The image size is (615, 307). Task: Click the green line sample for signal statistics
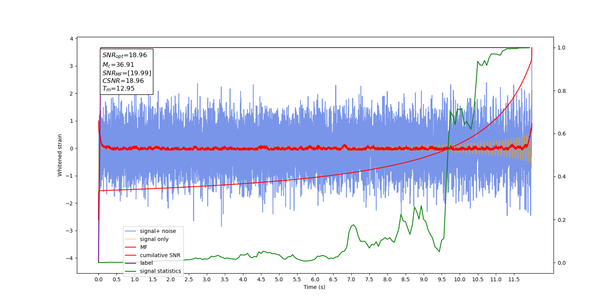click(131, 271)
